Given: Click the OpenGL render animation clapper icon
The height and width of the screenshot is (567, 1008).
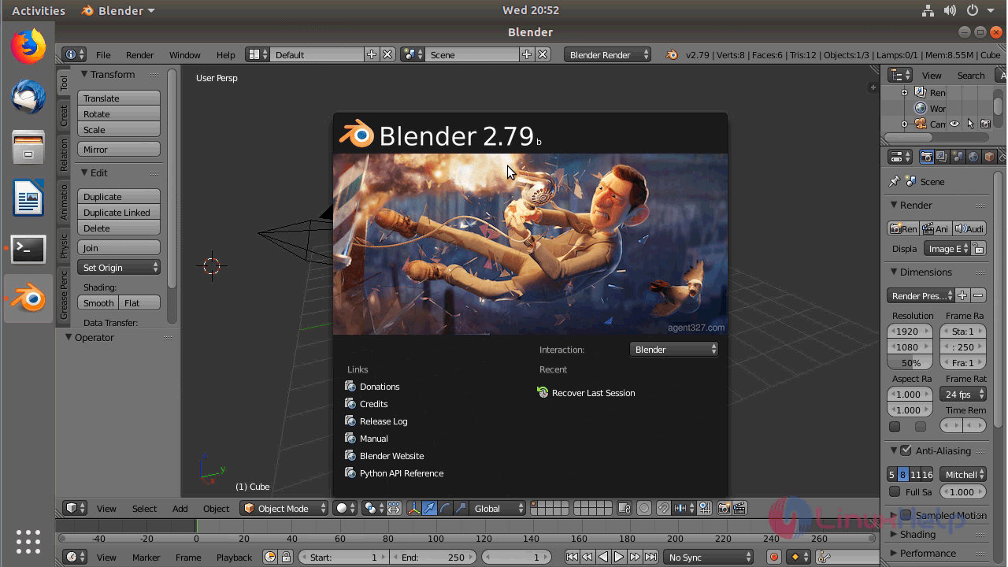Looking at the screenshot, I should click(740, 508).
